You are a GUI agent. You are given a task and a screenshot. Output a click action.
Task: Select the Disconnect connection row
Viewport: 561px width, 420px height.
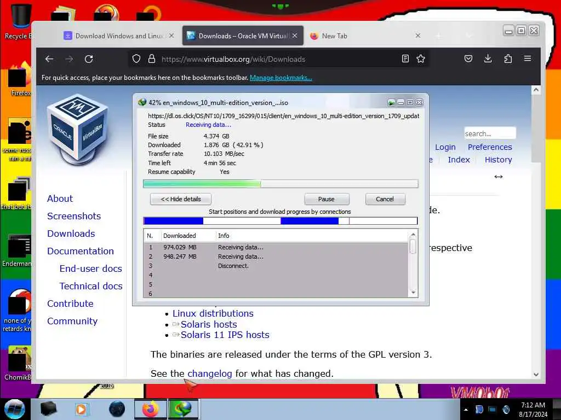click(x=276, y=266)
